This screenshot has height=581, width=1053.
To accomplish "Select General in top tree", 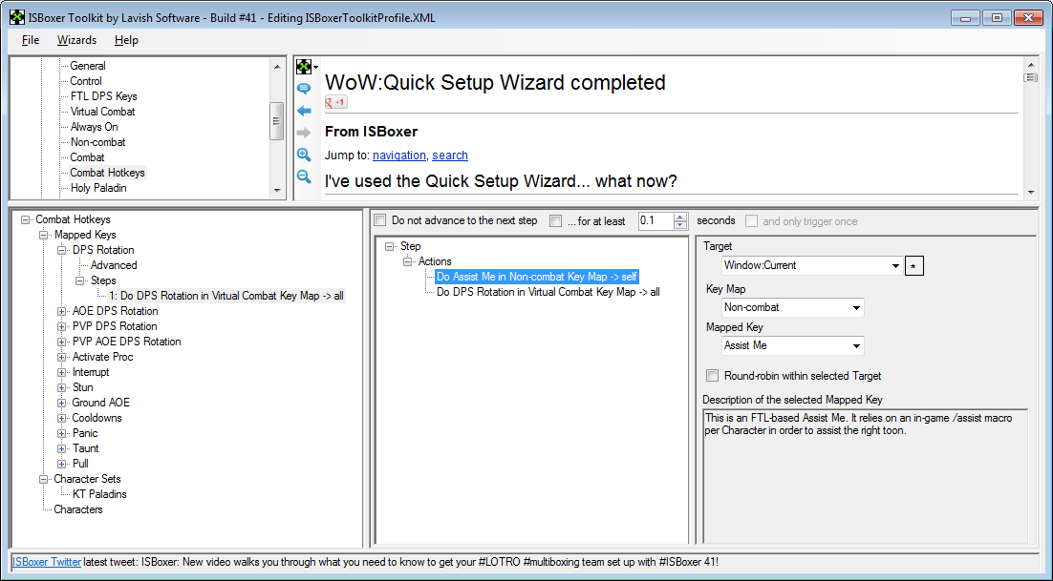I will point(87,66).
